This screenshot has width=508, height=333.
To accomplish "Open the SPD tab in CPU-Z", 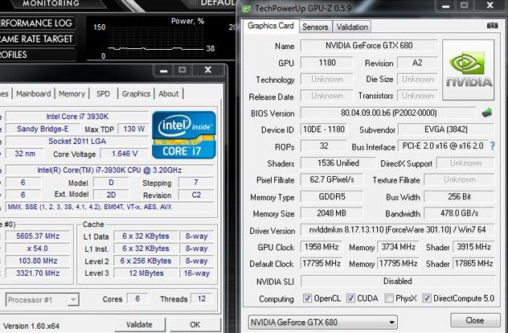I will coord(103,94).
